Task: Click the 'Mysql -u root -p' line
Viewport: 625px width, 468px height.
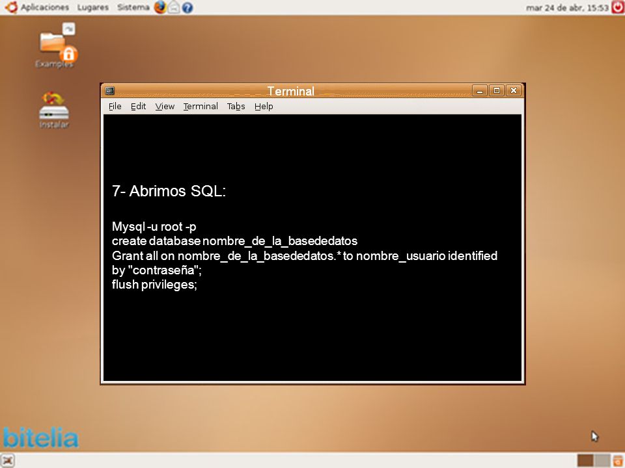Action: [154, 227]
